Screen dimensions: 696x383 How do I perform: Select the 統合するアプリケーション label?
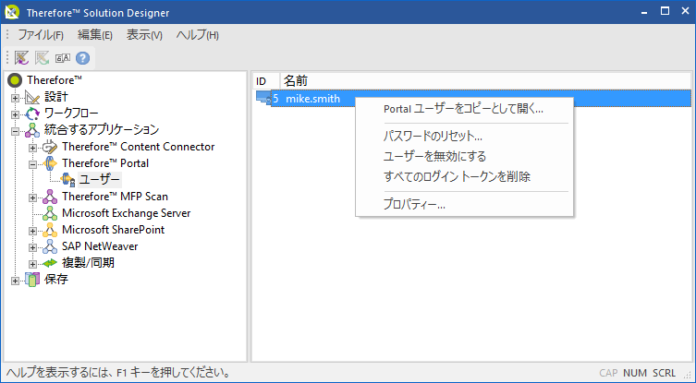pos(102,130)
